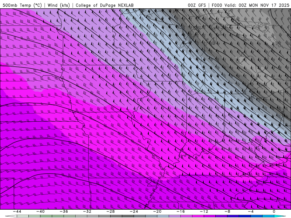Click "Valid: 00Z MON NOV 17 2025" text
291x218 pixels.
[x=257, y=5]
